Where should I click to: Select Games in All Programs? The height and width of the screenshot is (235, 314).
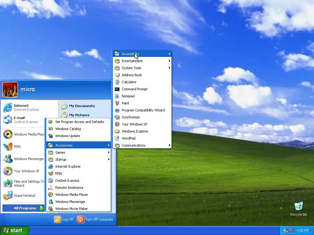click(x=78, y=152)
